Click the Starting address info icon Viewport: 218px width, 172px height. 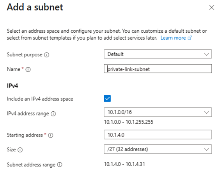(50, 135)
